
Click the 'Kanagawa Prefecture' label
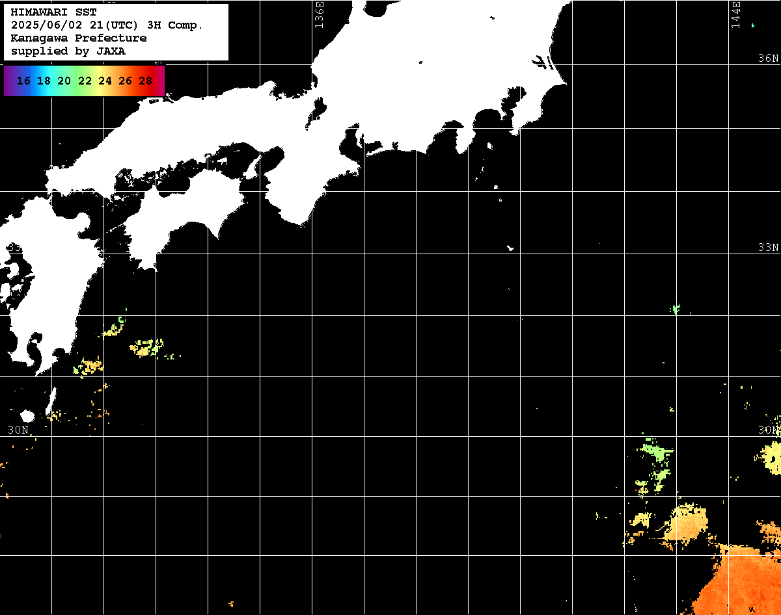pos(79,38)
